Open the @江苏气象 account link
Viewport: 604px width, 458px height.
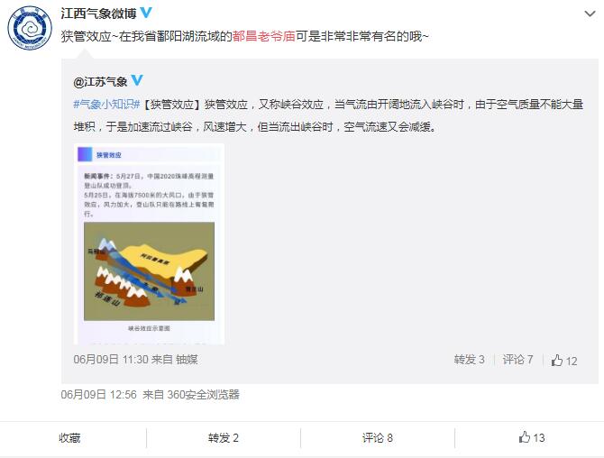(x=100, y=81)
